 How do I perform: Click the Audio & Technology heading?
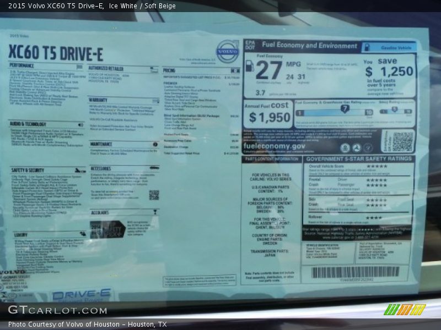[28, 124]
